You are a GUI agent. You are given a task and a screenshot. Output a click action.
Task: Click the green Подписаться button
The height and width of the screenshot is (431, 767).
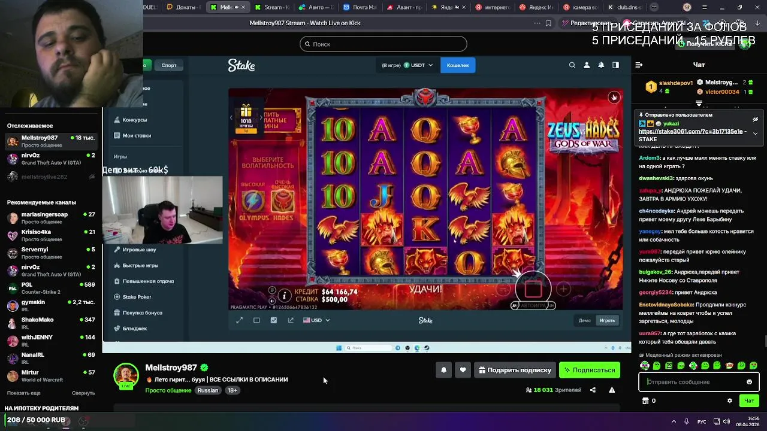point(590,370)
